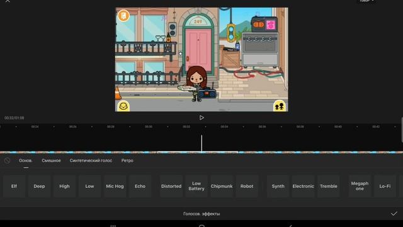Choose the Mic Hog voice effect
The width and height of the screenshot is (403, 227).
pyautogui.click(x=115, y=186)
